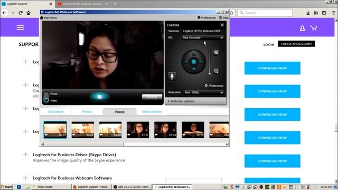Pan the webcam right with the arrow
The height and width of the screenshot is (190, 338).
(x=202, y=62)
